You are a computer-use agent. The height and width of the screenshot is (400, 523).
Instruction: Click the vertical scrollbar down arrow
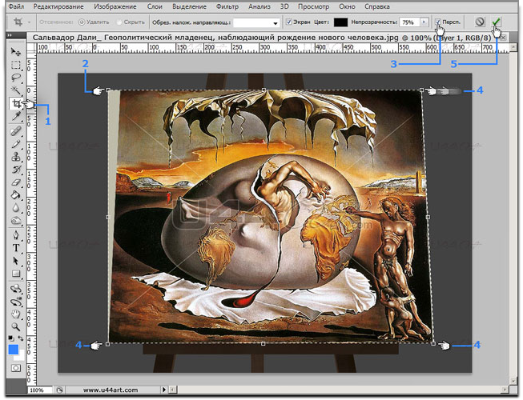tap(513, 380)
